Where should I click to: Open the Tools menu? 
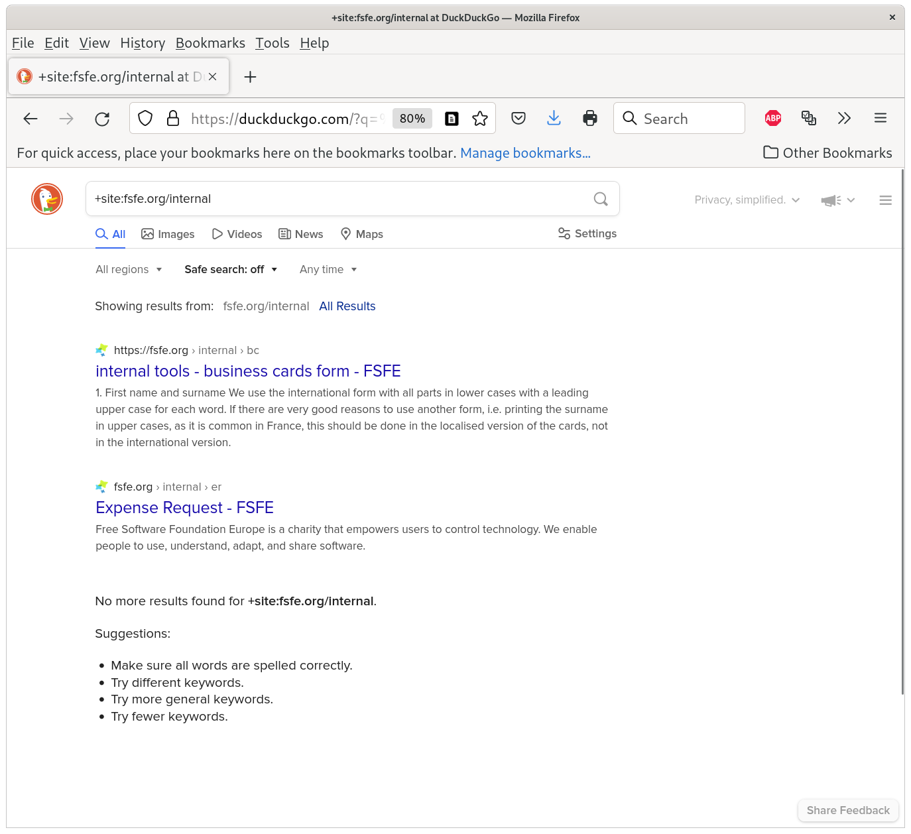point(273,43)
